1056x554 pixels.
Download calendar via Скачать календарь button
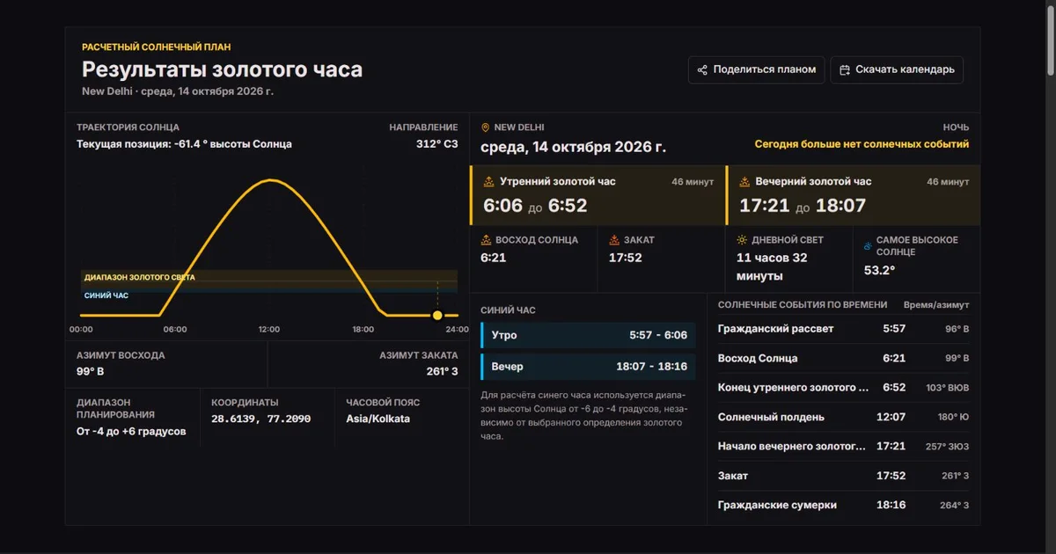897,70
